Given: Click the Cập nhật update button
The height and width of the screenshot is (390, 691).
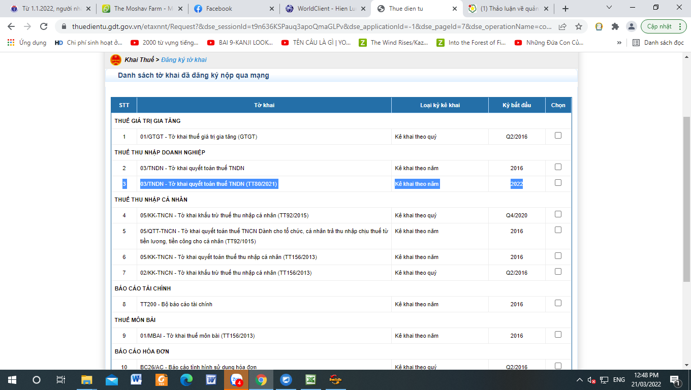Looking at the screenshot, I should tap(659, 26).
